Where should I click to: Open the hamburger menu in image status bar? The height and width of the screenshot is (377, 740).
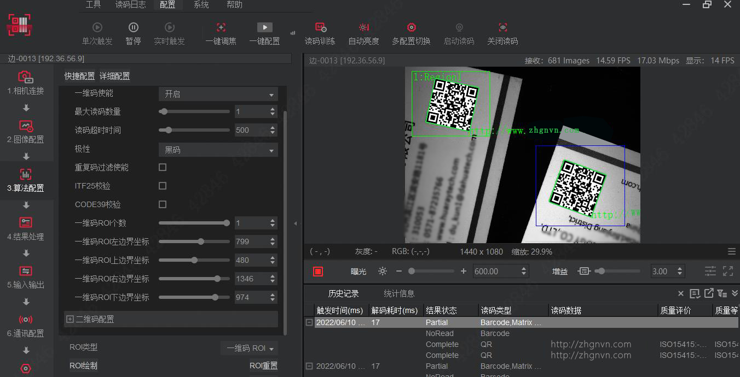[732, 252]
